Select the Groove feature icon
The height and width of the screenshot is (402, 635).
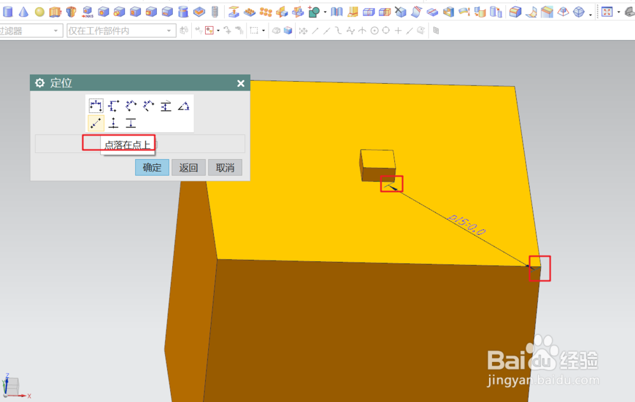[183, 11]
